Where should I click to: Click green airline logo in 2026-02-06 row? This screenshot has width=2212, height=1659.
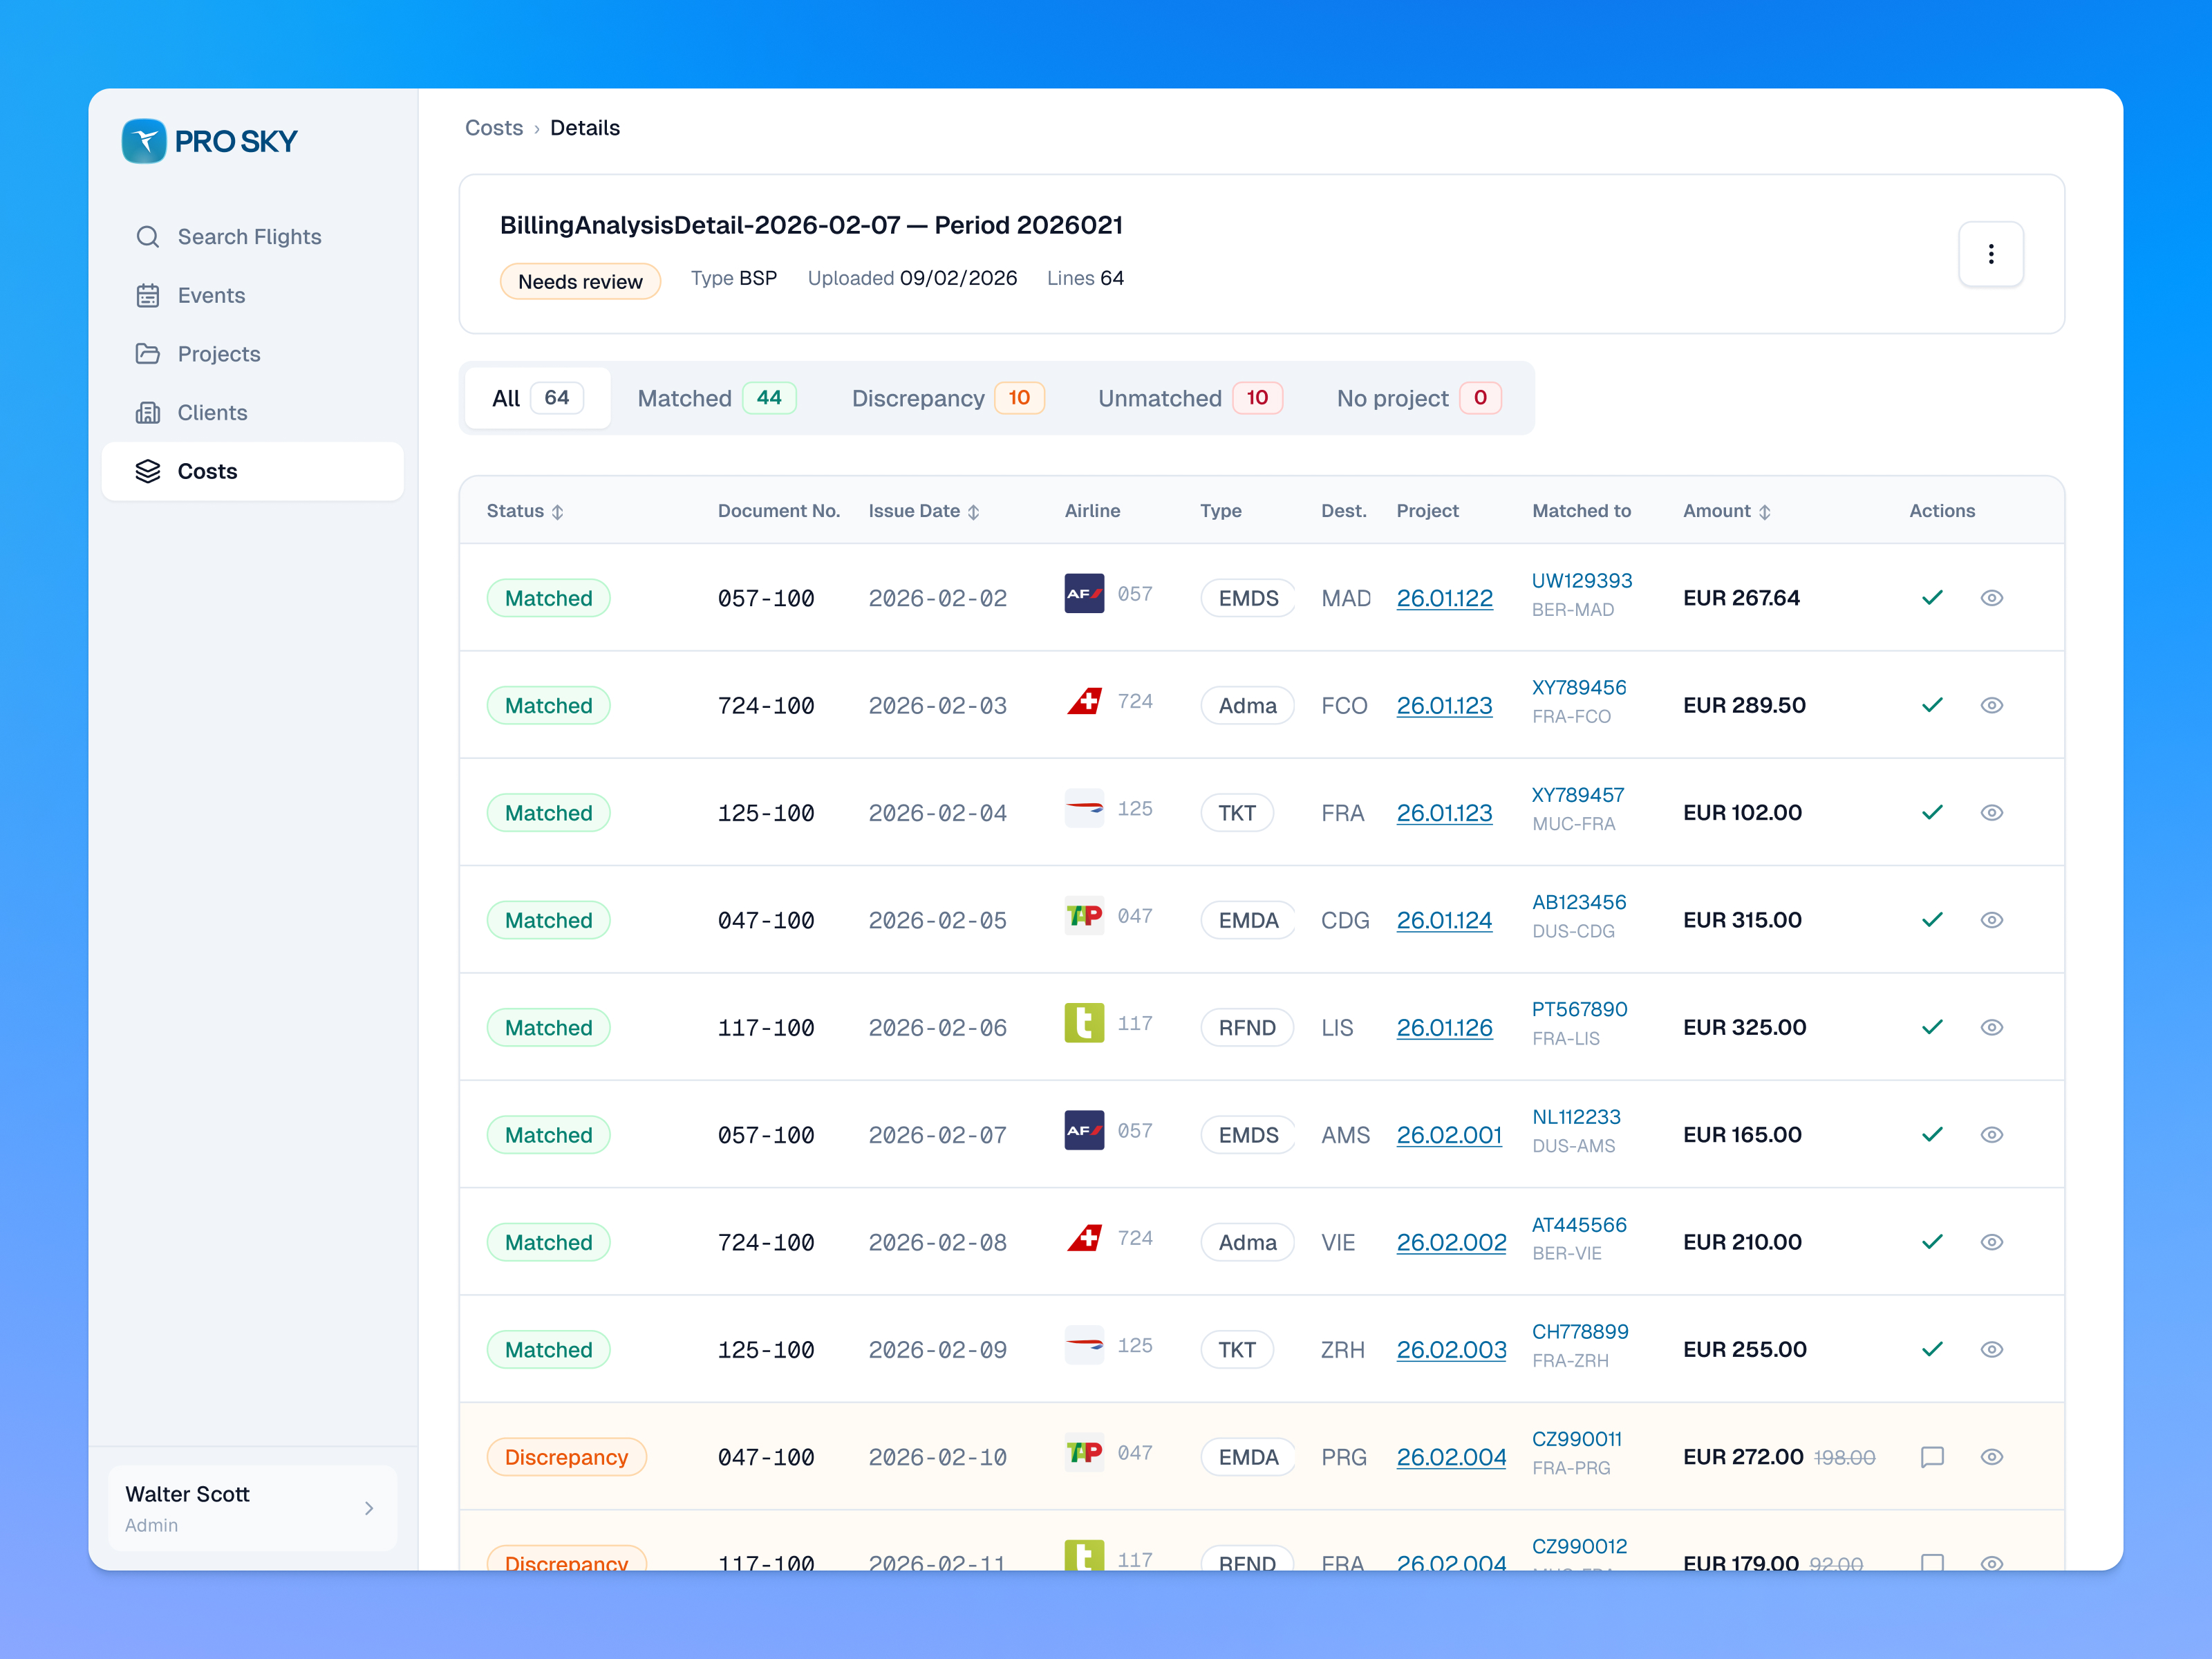point(1084,1023)
